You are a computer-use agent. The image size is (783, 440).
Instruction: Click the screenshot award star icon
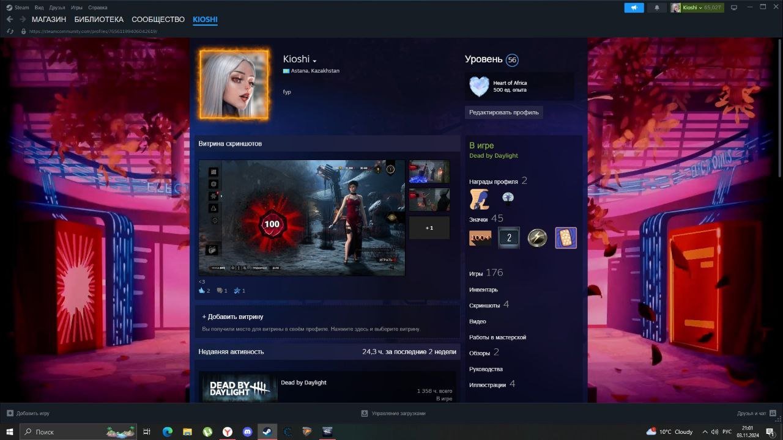pos(237,290)
